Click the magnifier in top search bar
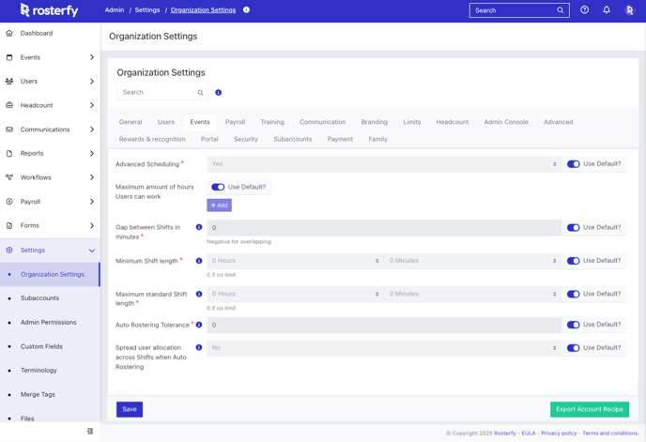The width and height of the screenshot is (646, 442). coord(561,10)
